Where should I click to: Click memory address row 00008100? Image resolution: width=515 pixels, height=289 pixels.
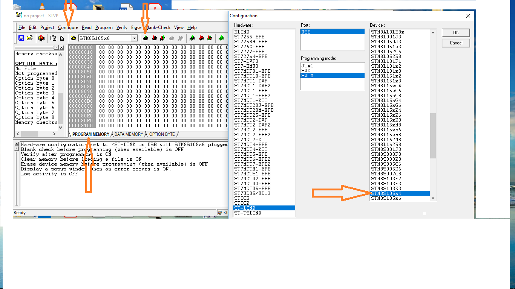click(x=81, y=126)
